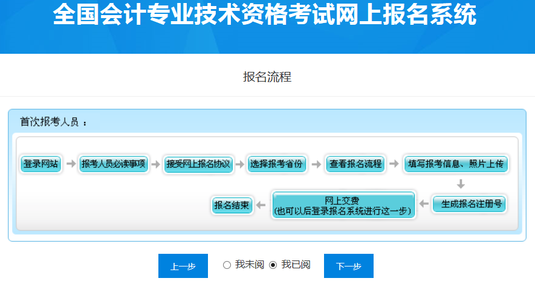Select the 我已阅 radio button

[273, 265]
